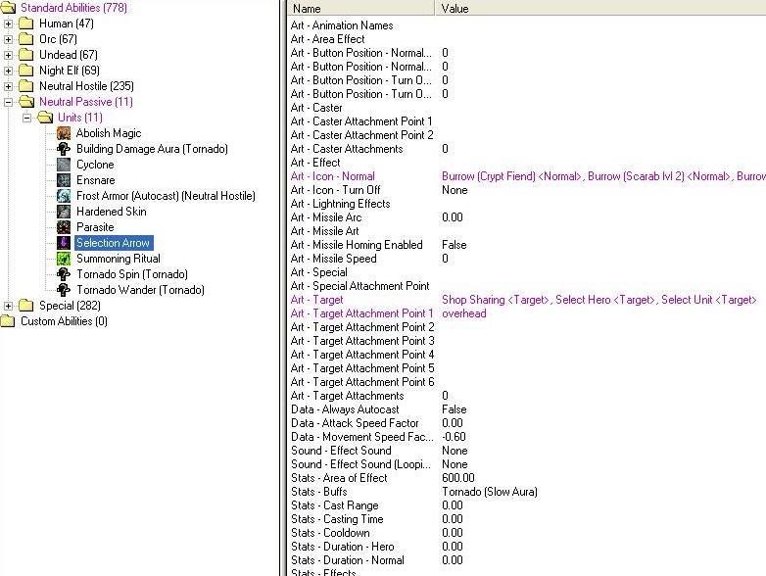Click the overhead attachment point value

click(x=464, y=313)
